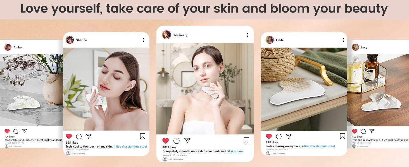Click Add a comment field under Sharlne's post
This screenshot has height=167, width=409.
[x=77, y=153]
